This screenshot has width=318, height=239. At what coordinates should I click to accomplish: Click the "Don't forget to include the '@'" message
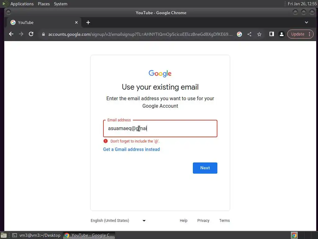pos(135,141)
